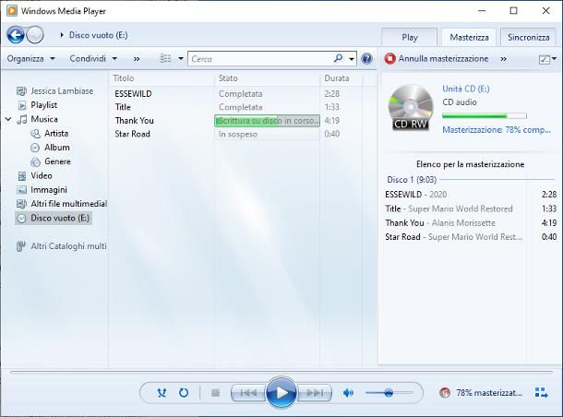Select ESSEWILD - 2020 in burn list
563x417 pixels.
pos(471,195)
